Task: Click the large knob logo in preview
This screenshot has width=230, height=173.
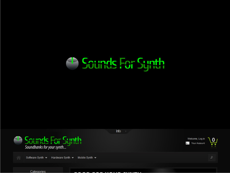Action: coord(72,64)
